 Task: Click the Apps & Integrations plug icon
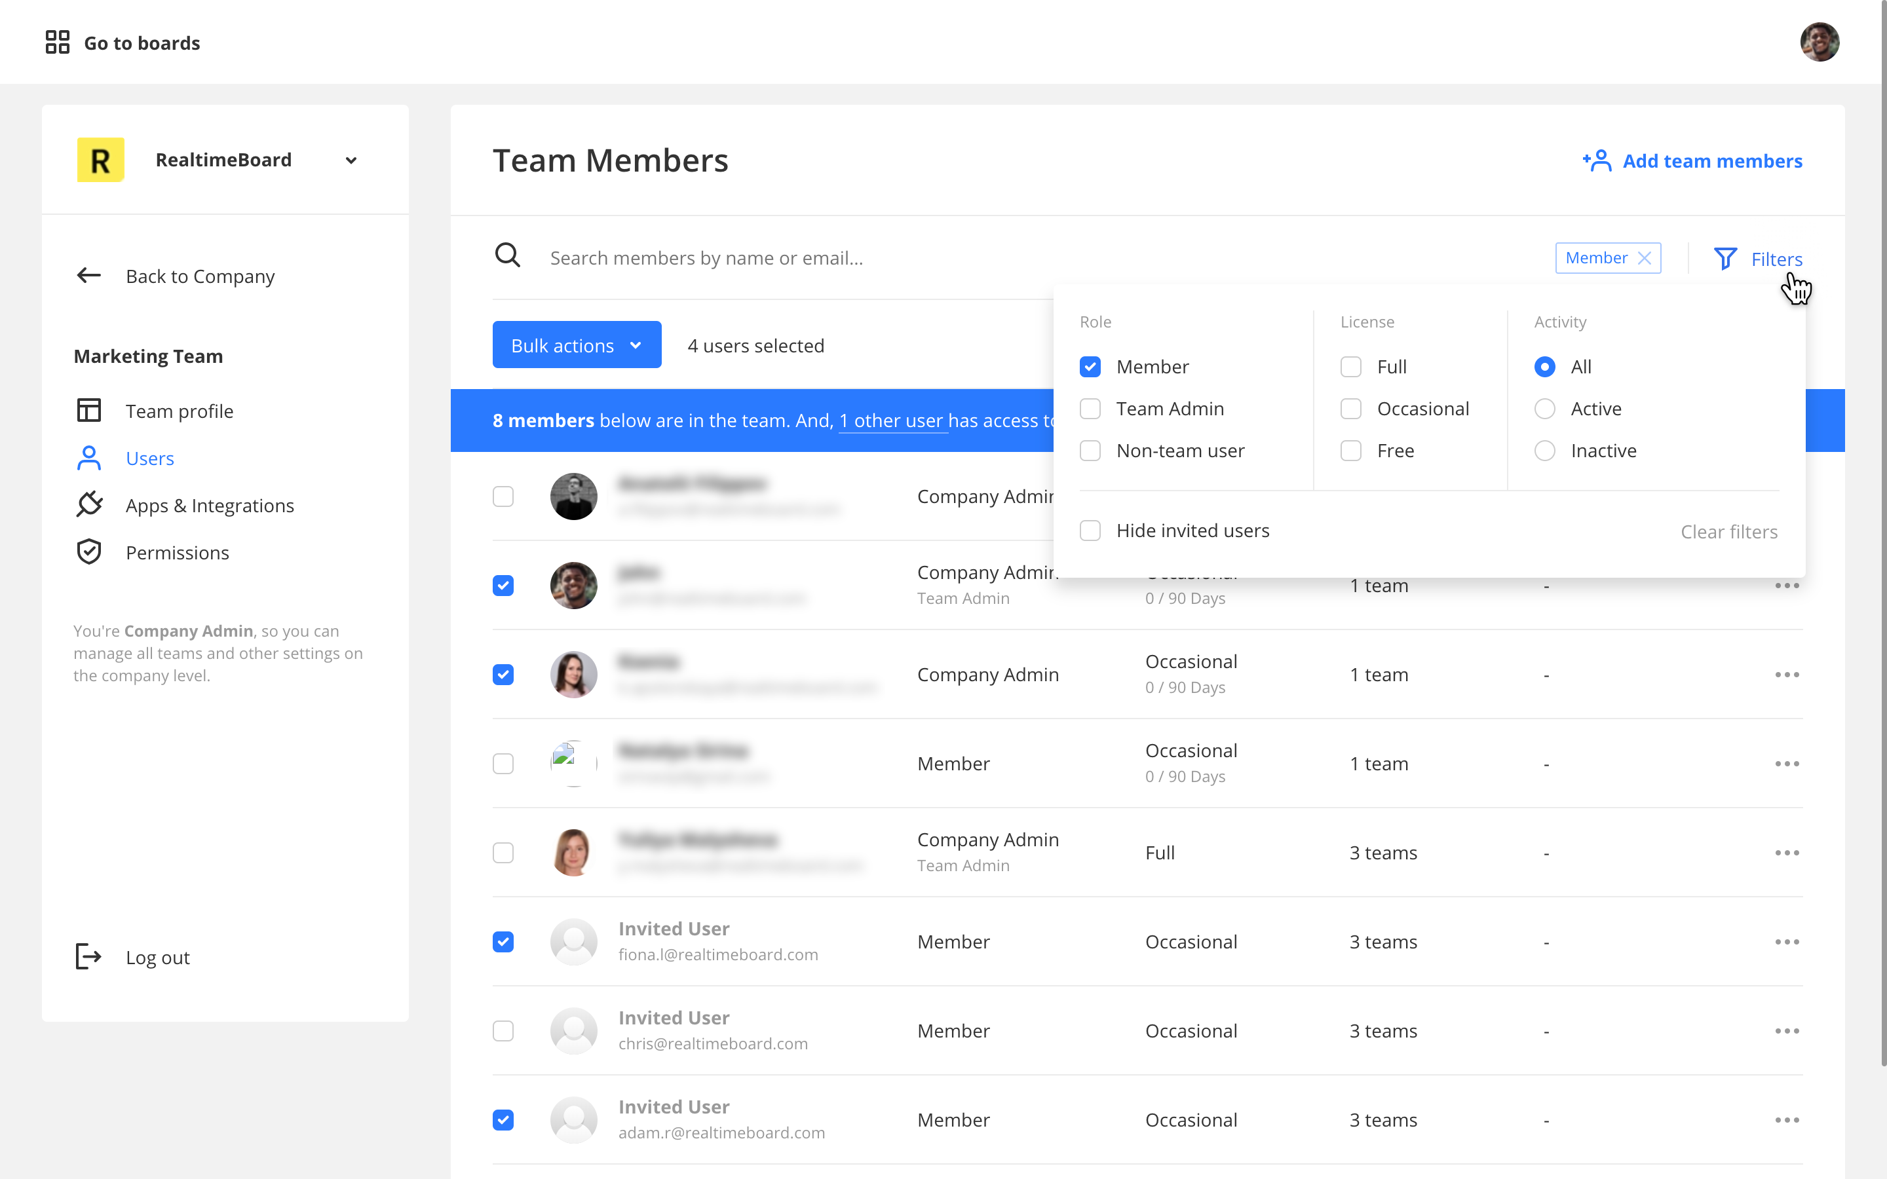(89, 504)
